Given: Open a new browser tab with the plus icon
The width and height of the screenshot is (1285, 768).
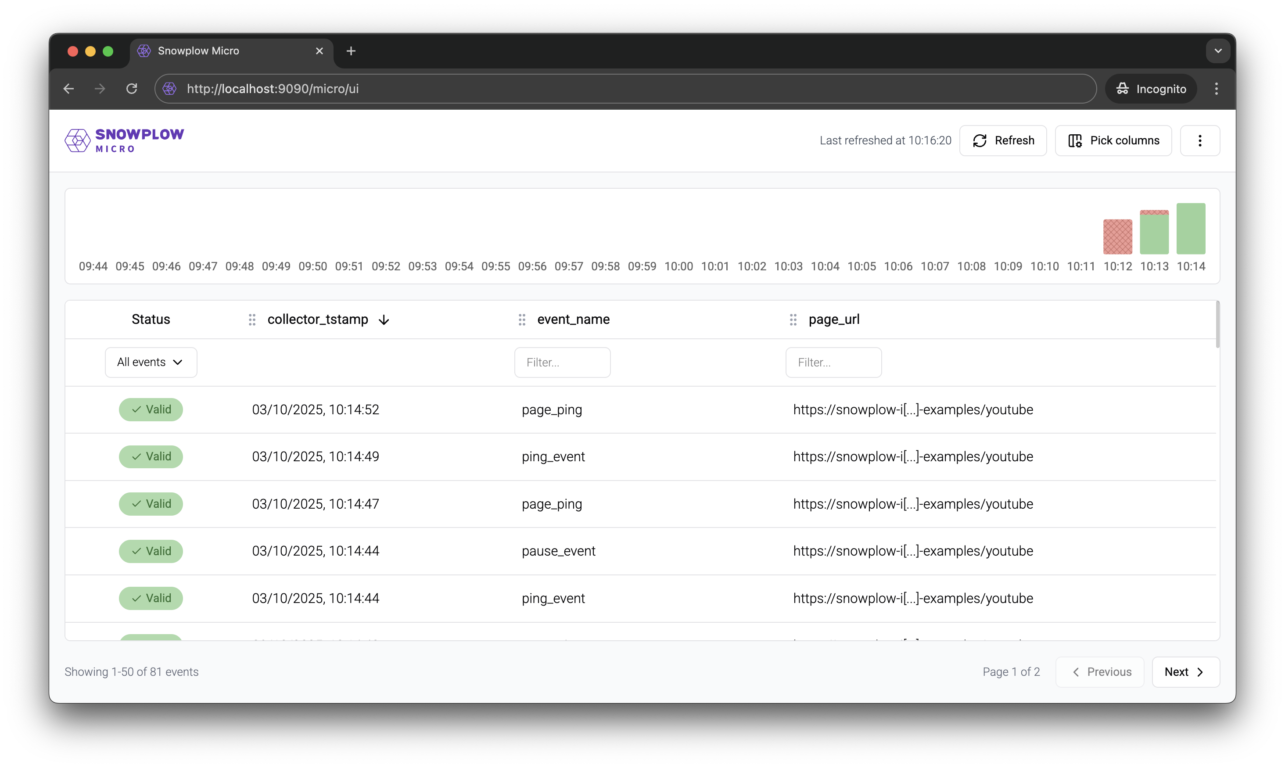Looking at the screenshot, I should (351, 51).
